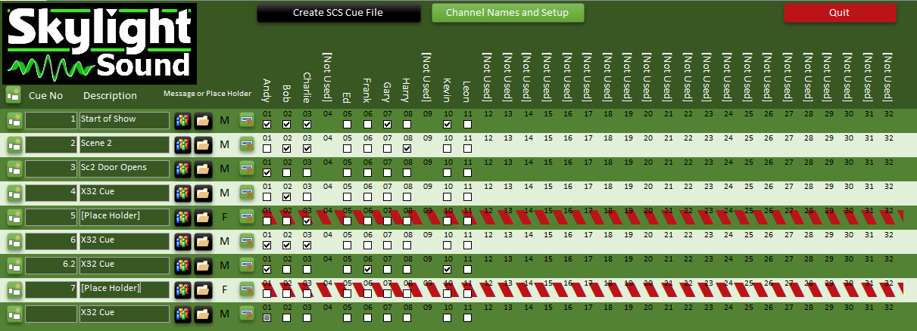Click the red-X remove icon in Sc2 Door Opens row
Screen dimensions: 917x331
point(247,169)
